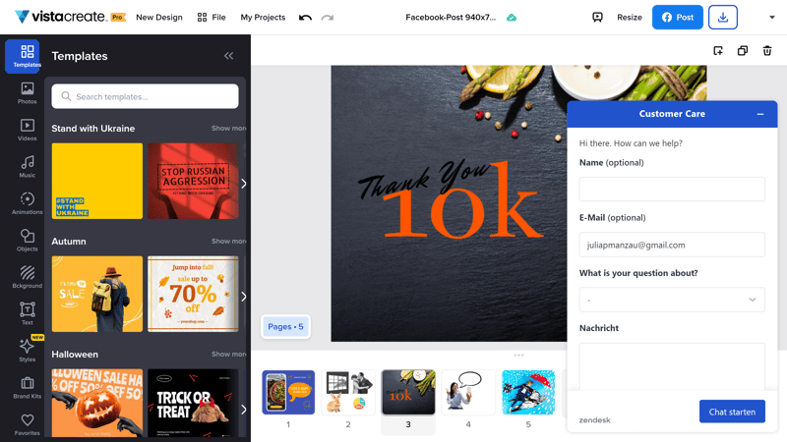Click the Search templates input field
The image size is (787, 442).
tap(145, 96)
